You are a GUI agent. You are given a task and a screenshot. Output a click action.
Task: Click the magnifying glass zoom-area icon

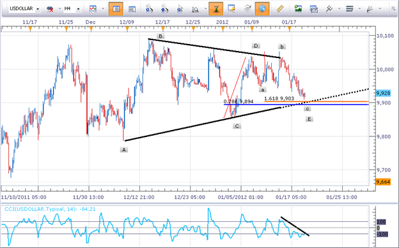(x=196, y=10)
